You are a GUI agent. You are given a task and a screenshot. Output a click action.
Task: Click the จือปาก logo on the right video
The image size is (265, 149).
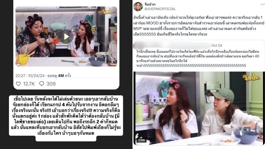point(251,78)
